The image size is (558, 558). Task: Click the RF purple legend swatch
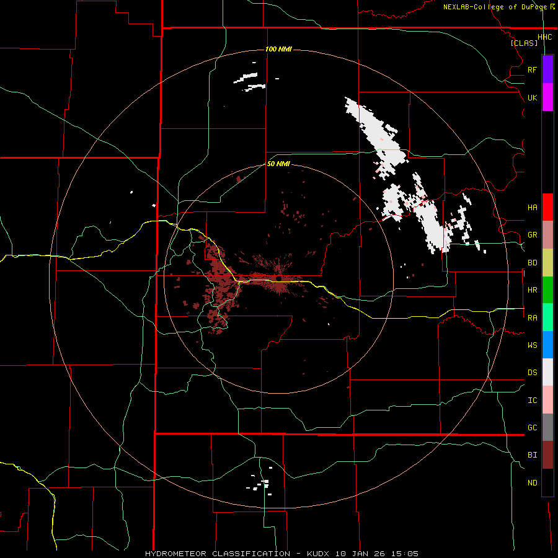pos(547,69)
